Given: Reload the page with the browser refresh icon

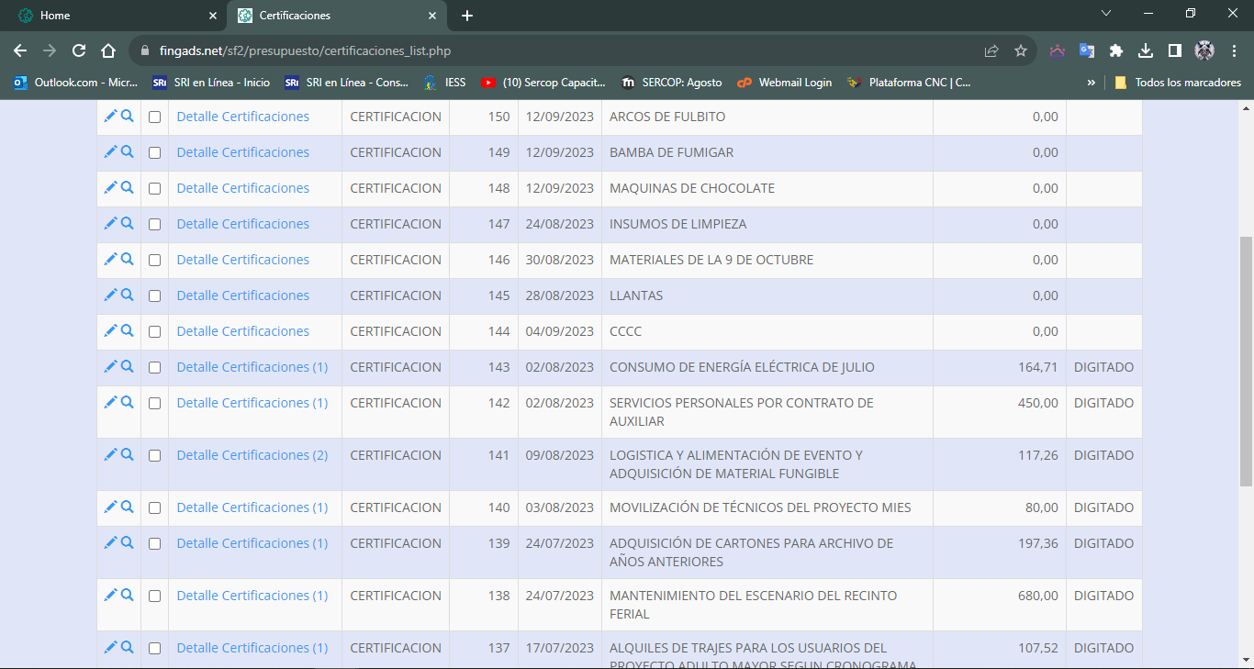Looking at the screenshot, I should [79, 50].
